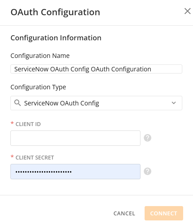Click the Configuration Name text field
Image resolution: width=193 pixels, height=224 pixels.
(x=96, y=69)
